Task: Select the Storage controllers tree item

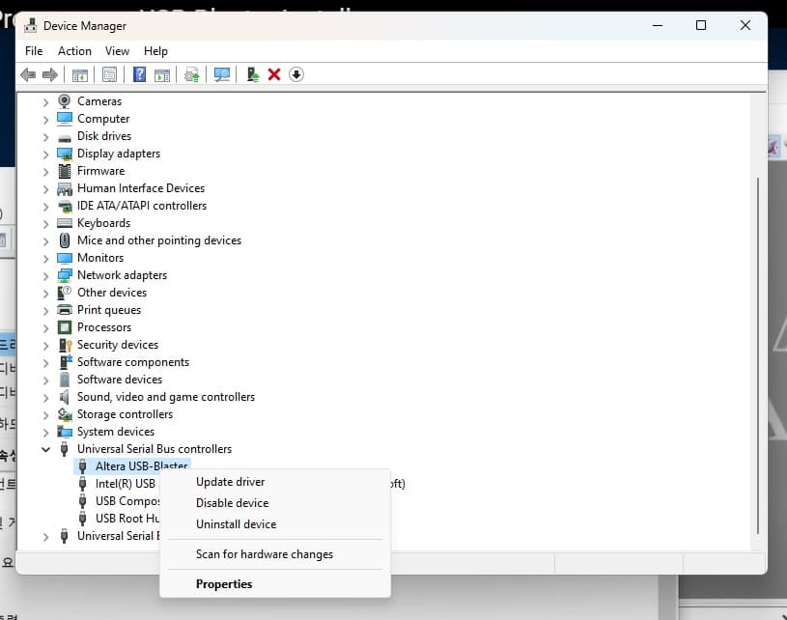Action: coord(125,414)
